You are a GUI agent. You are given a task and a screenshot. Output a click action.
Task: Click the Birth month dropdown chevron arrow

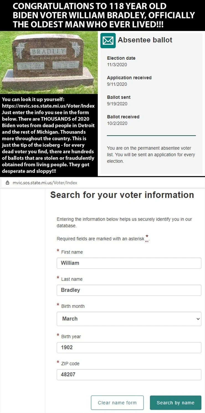point(198,319)
